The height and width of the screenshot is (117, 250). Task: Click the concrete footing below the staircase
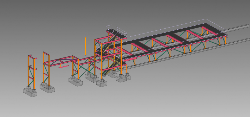click(102, 83)
